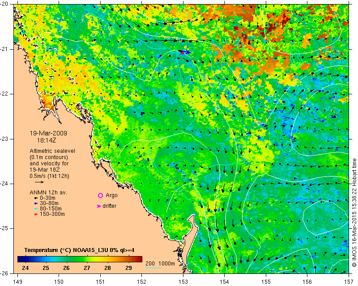Click the latitude axis label -20

point(4,4)
